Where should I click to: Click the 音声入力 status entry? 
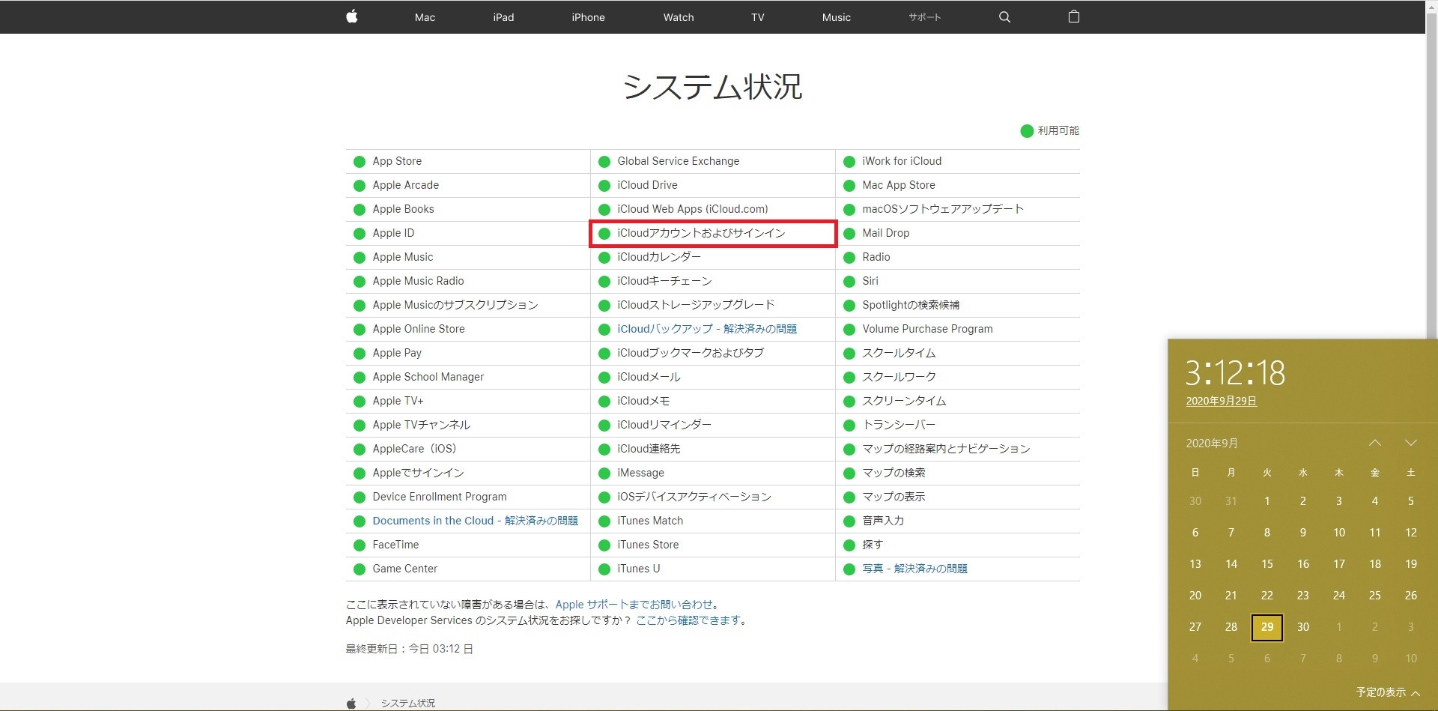coord(883,521)
